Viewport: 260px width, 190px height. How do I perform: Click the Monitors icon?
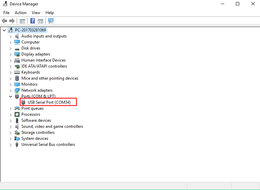(x=17, y=84)
